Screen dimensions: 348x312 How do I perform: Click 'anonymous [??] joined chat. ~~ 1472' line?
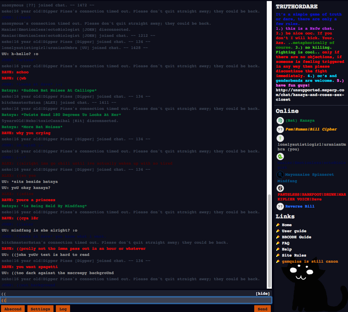coord(48,5)
